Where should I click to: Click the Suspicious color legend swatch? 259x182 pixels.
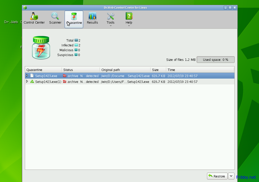pyautogui.click(x=76, y=54)
